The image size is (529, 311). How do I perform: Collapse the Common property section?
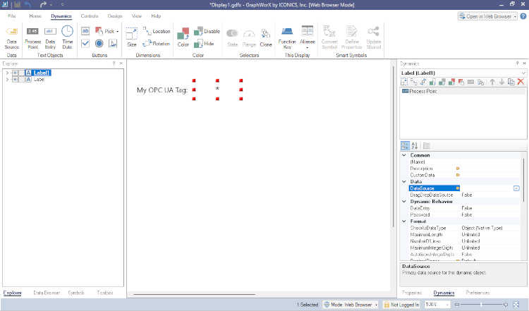(404, 155)
